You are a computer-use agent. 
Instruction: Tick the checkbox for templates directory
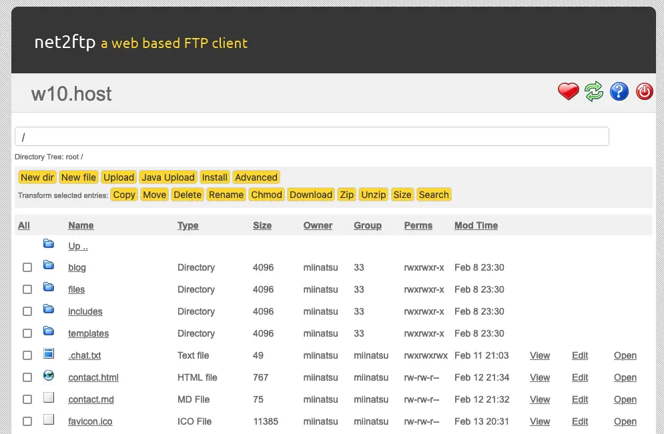coord(27,333)
